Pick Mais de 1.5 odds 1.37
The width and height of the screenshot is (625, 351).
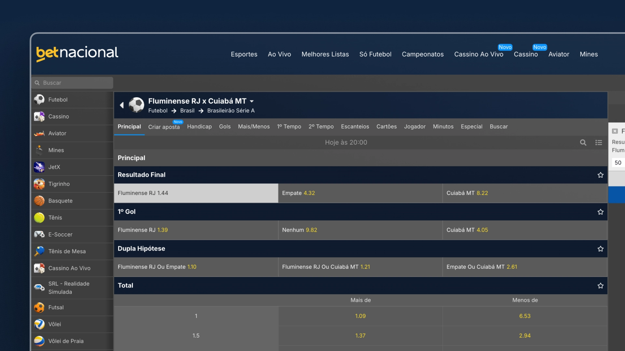pyautogui.click(x=360, y=336)
